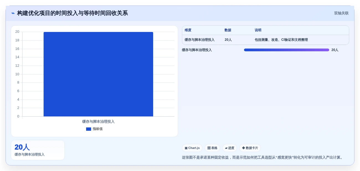The image size is (360, 171).
Task: Click the title 构建优化项目的时间投入与等待时间回收关系
Action: (73, 13)
